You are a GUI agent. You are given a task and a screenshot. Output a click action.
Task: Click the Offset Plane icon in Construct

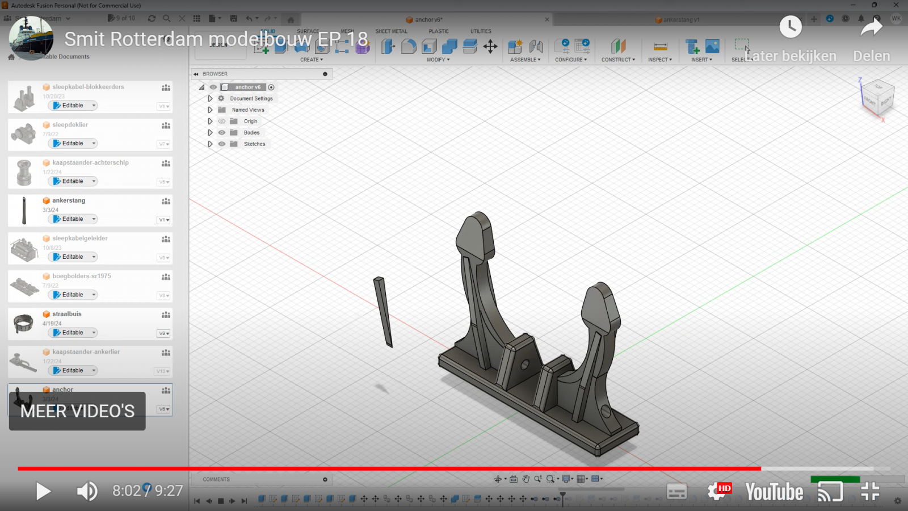[618, 47]
